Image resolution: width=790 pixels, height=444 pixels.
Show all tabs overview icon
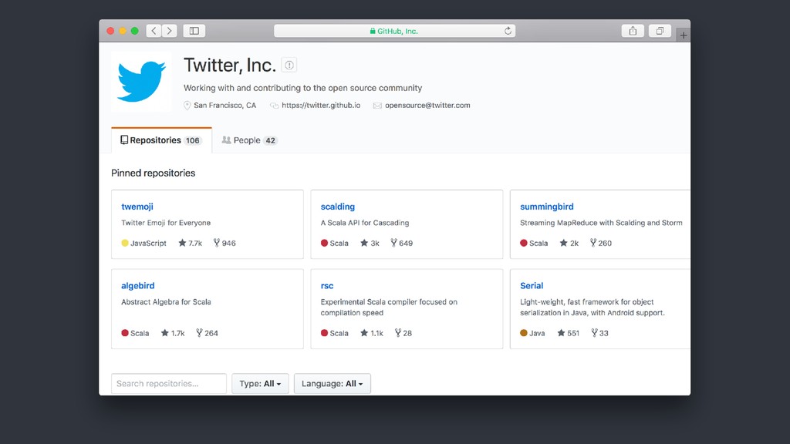pos(660,31)
